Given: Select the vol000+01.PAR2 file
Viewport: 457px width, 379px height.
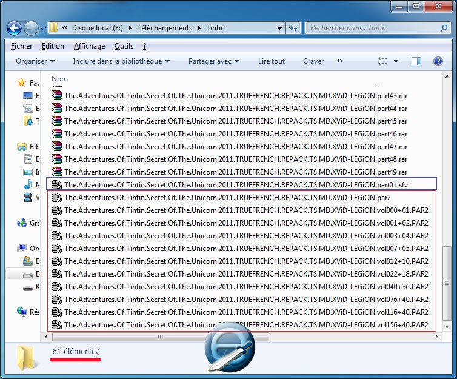Looking at the screenshot, I should 240,210.
